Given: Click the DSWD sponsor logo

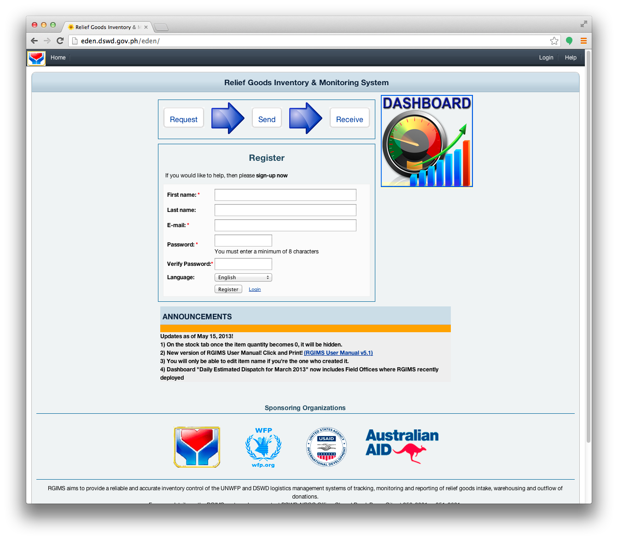Looking at the screenshot, I should click(197, 447).
